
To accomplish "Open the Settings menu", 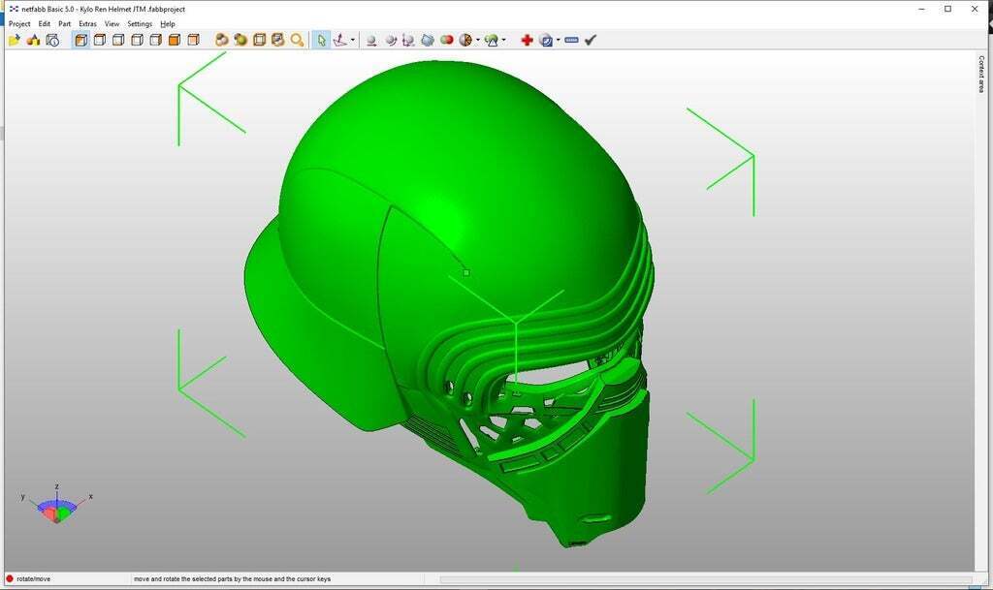I will 140,23.
